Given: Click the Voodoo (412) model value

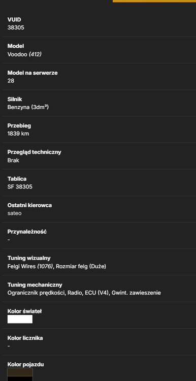Looking at the screenshot, I should (24, 54).
